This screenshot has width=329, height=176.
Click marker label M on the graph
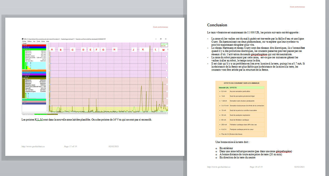pos(163,50)
